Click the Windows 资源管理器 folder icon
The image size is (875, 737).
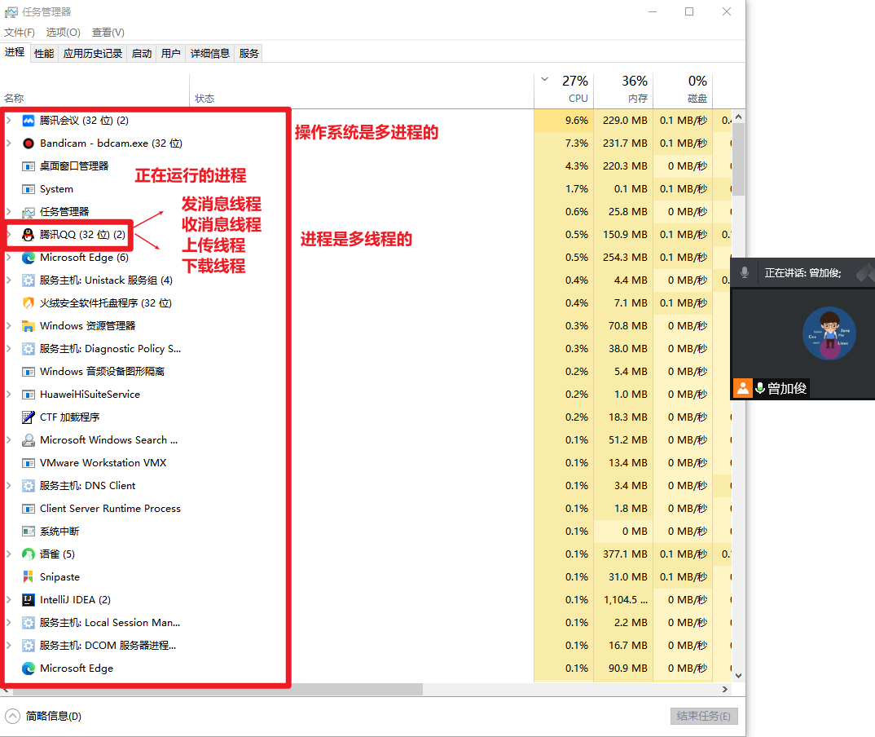pos(28,326)
